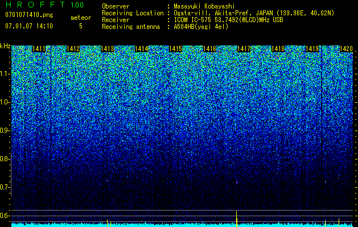Click the 1413 time marker
The image size is (358, 227).
click(108, 49)
